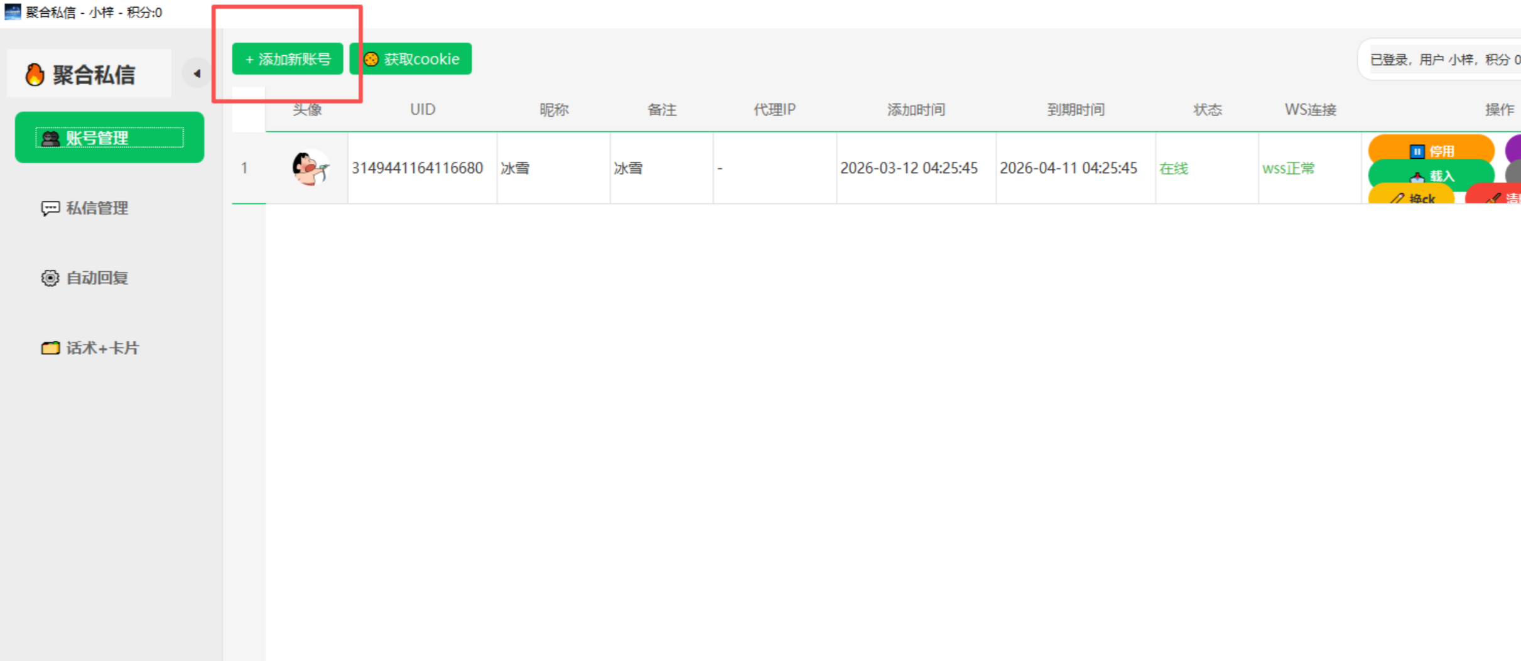Click the 到期时间 column header
This screenshot has height=661, width=1521.
tap(1075, 110)
